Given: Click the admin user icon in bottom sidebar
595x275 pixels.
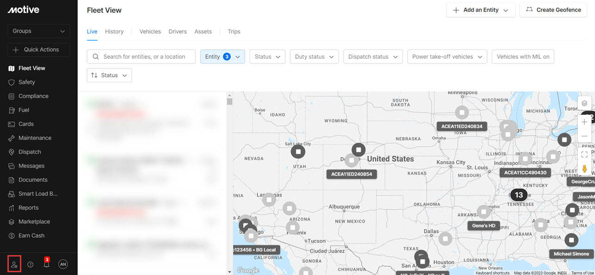Looking at the screenshot, I should [x=14, y=264].
